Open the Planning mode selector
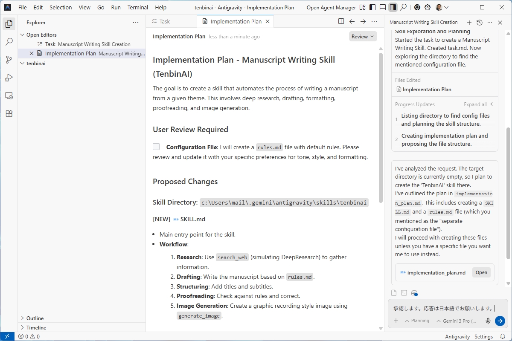This screenshot has width=512, height=341. coord(417,321)
